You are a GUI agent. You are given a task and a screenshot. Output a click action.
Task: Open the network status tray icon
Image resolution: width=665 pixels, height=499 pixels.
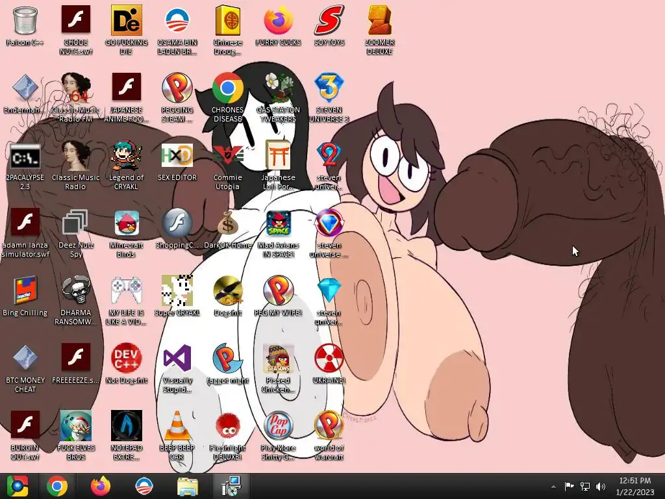[x=585, y=486]
